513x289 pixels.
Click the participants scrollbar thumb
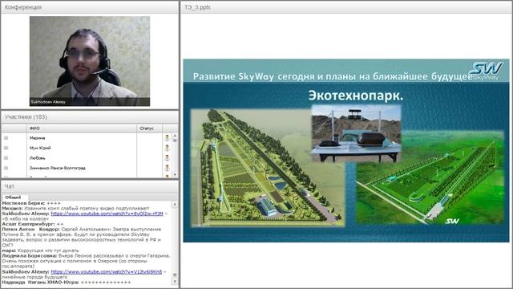tap(175, 140)
